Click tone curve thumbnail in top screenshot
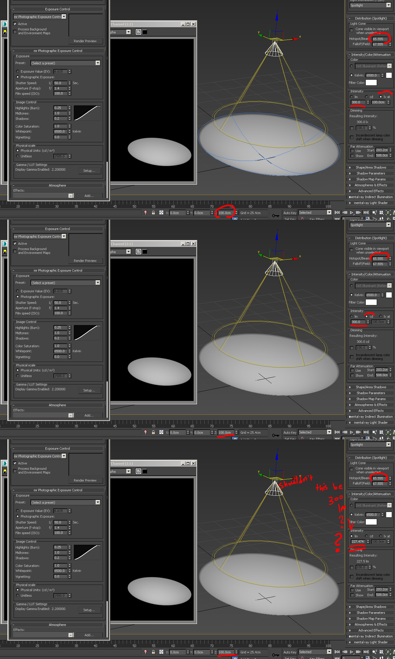The height and width of the screenshot is (659, 395). pos(87,113)
